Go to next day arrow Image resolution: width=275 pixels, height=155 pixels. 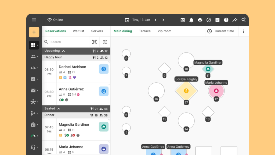coord(163,20)
